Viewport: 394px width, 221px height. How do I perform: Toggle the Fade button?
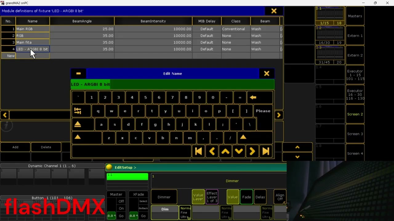(x=247, y=197)
